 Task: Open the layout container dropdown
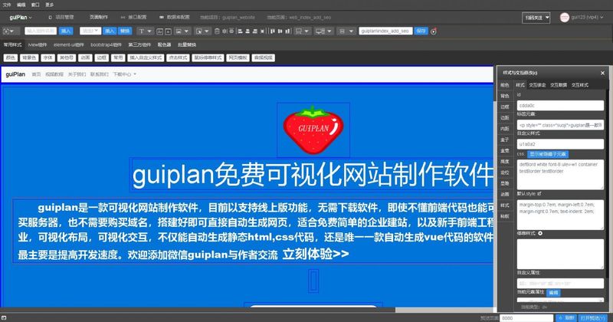[x=303, y=31]
